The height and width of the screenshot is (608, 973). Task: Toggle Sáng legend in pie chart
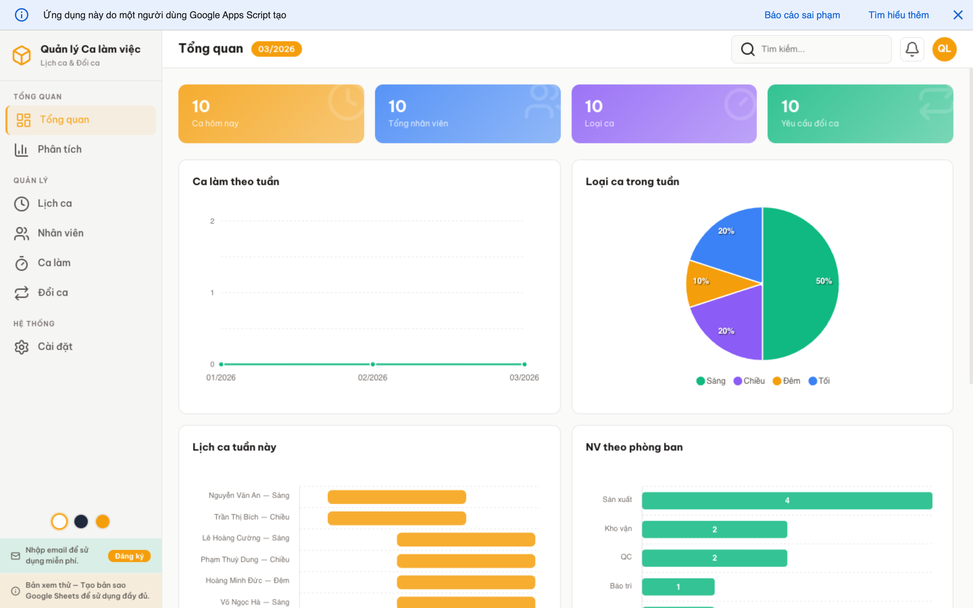coord(711,381)
